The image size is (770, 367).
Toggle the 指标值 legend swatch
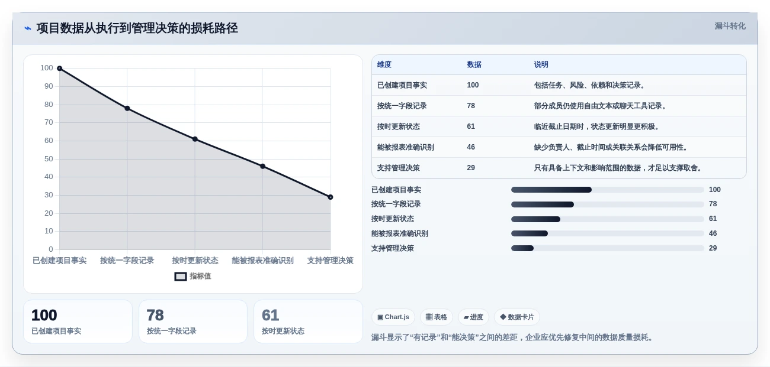click(x=181, y=277)
